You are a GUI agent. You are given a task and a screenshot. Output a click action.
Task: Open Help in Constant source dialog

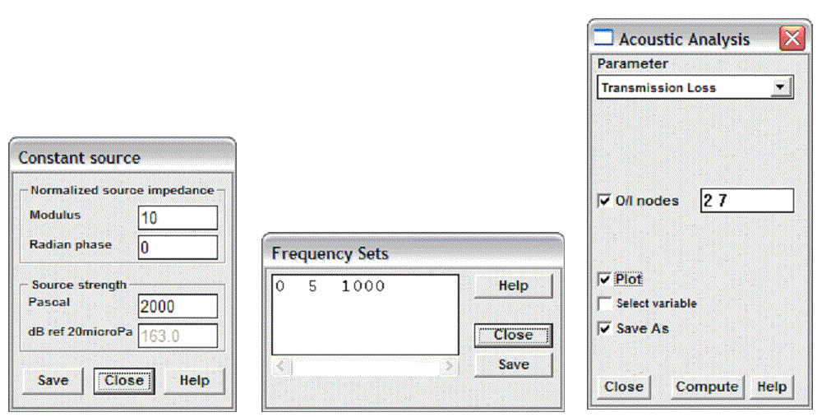pyautogui.click(x=195, y=381)
